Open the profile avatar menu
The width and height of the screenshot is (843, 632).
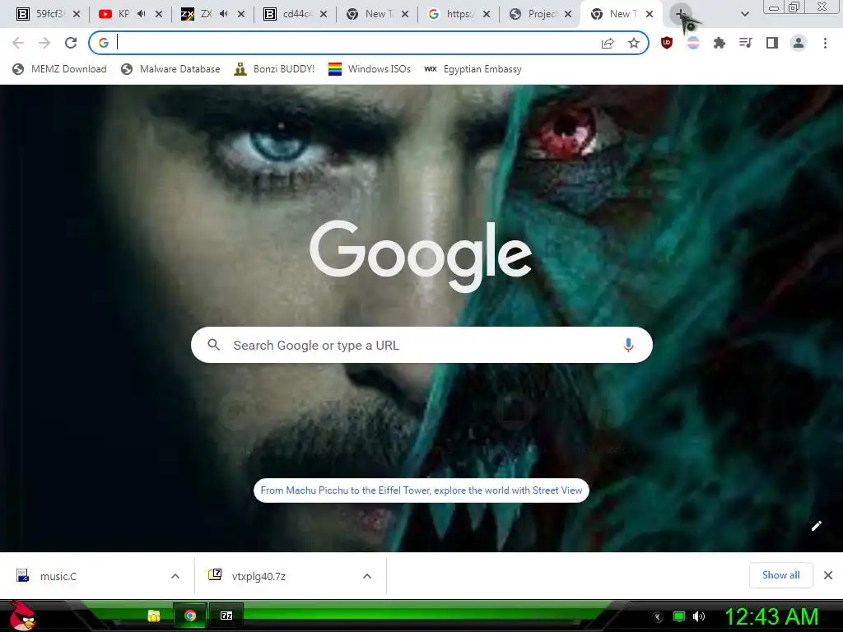[x=799, y=43]
